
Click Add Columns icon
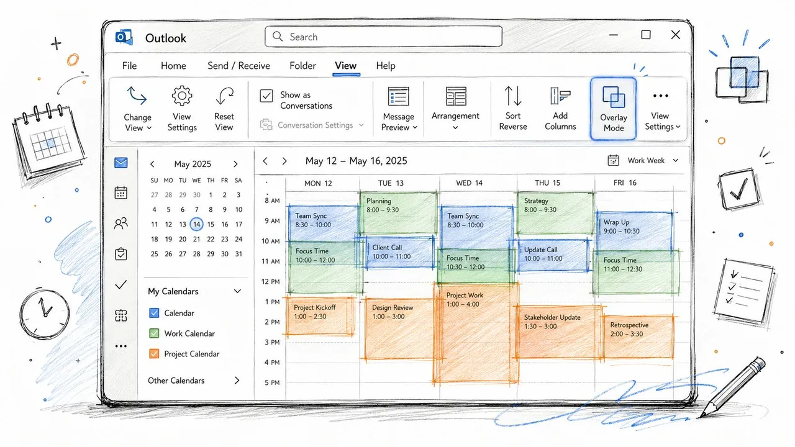[560, 97]
